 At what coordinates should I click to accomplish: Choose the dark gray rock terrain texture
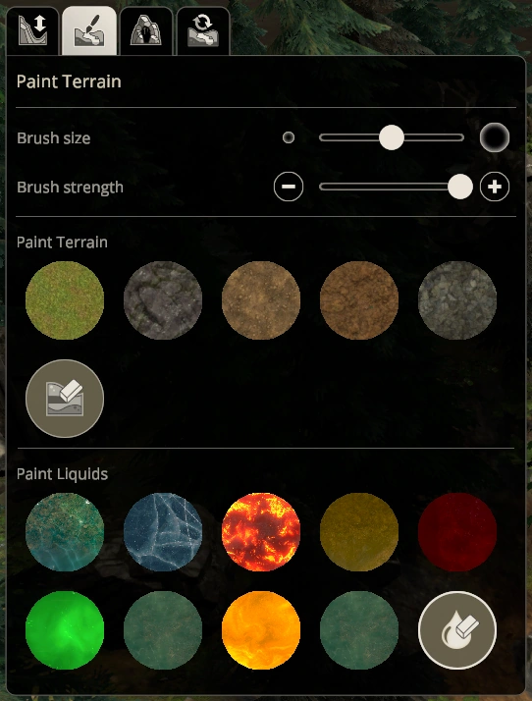click(x=163, y=300)
